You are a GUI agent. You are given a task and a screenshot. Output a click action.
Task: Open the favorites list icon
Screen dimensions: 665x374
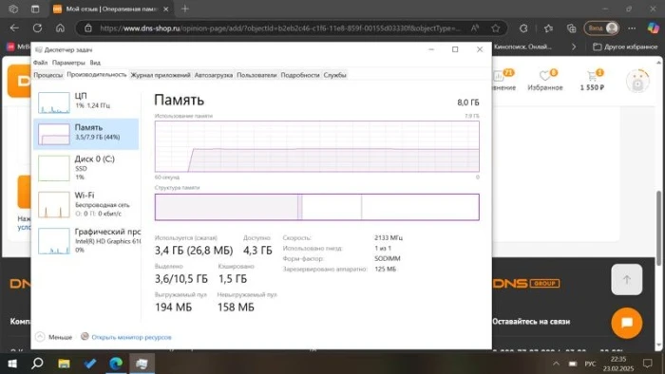(548, 28)
